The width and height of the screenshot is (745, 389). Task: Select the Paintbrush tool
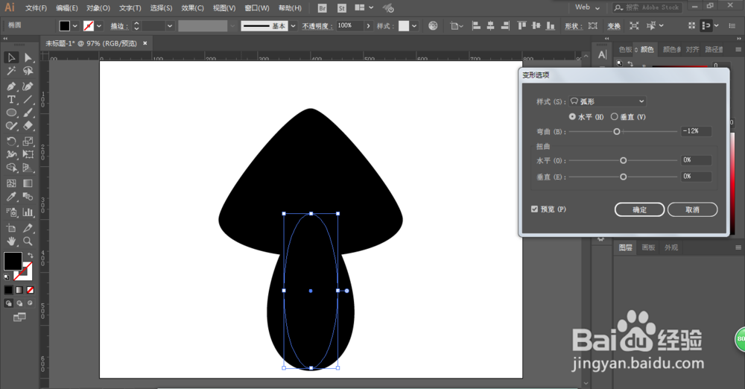pos(28,113)
